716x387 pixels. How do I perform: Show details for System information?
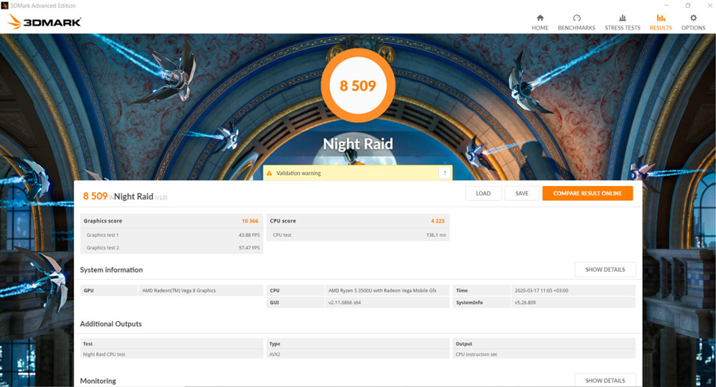(605, 269)
